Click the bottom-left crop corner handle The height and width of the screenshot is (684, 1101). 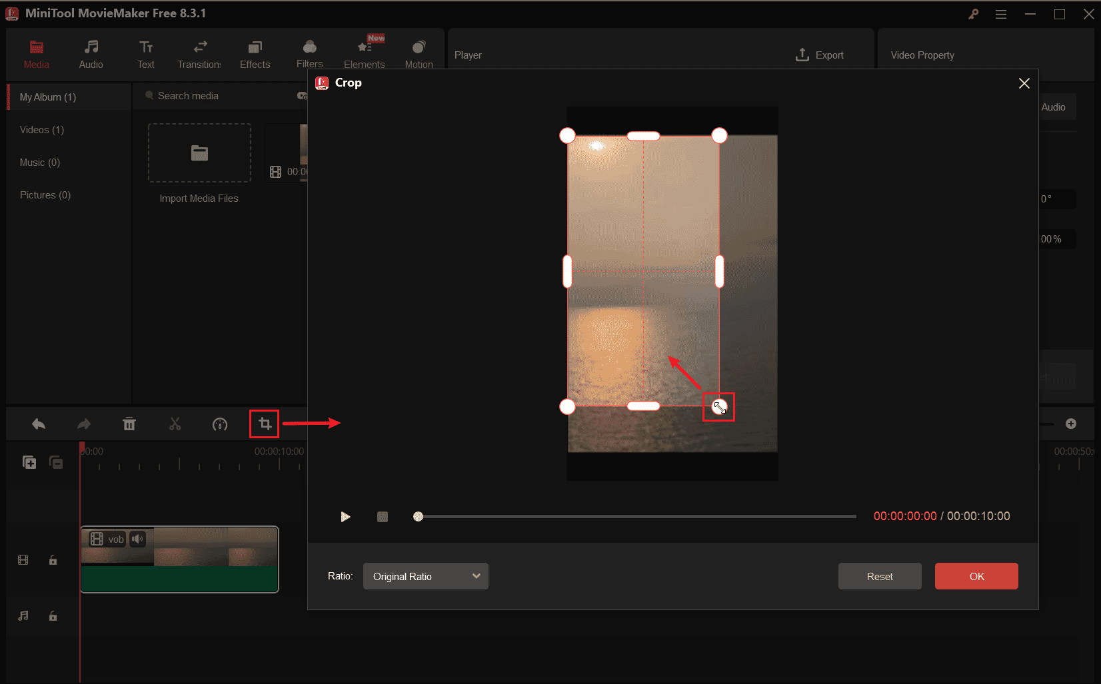567,406
